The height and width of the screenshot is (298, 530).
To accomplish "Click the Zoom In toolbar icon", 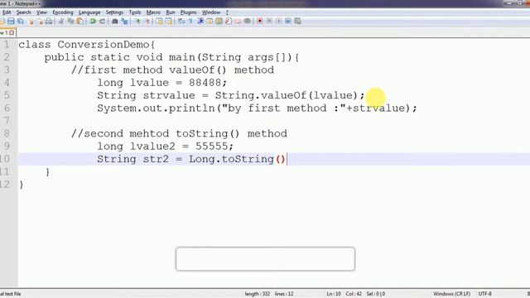I will click(x=137, y=22).
